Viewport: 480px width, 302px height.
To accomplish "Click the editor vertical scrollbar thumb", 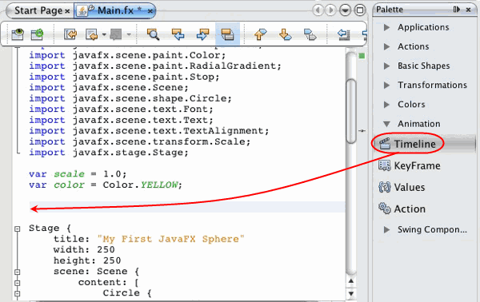I will 351,111.
